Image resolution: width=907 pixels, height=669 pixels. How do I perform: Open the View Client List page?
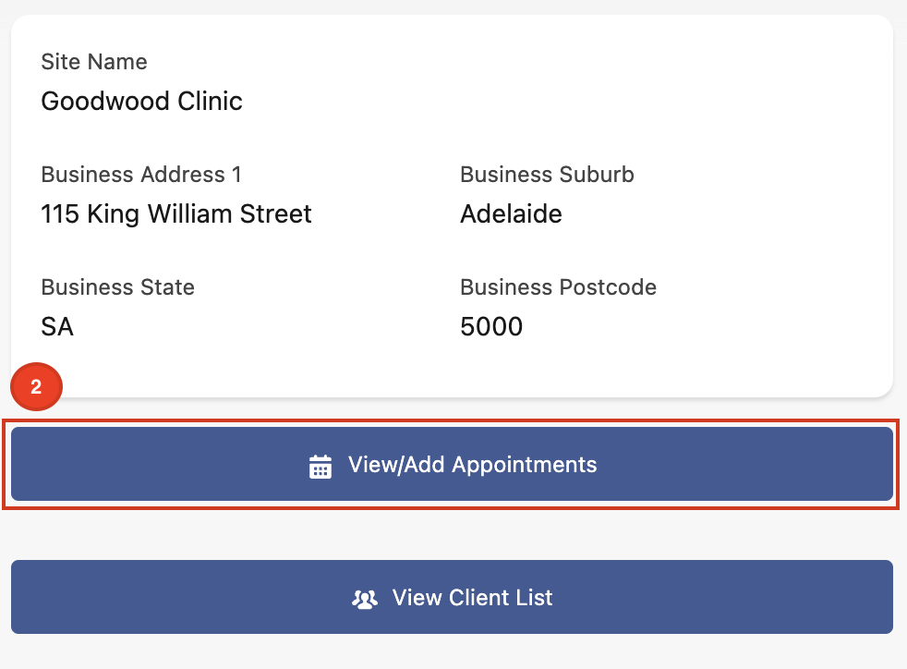(452, 597)
